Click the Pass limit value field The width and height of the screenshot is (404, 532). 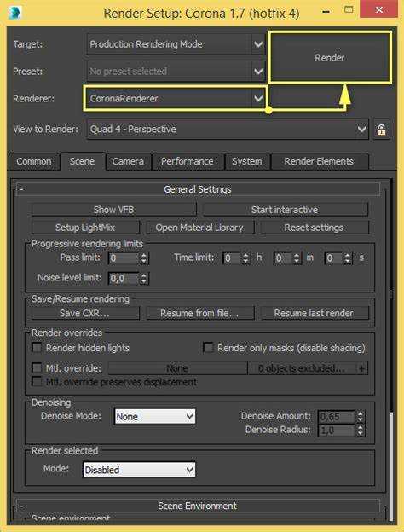(x=124, y=258)
